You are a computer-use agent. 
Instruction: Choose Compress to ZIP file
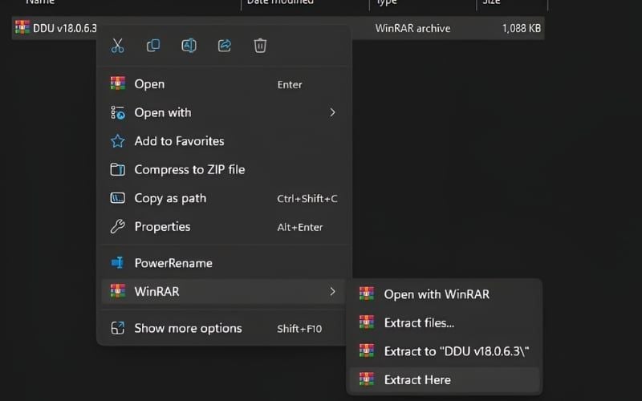click(189, 170)
